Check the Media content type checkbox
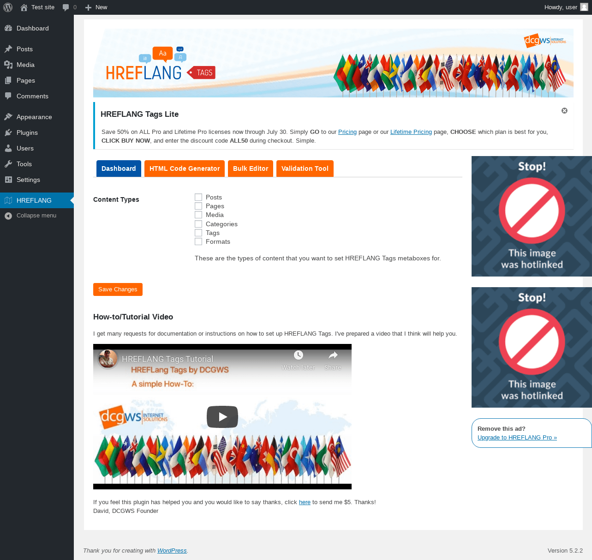Viewport: 592px width, 560px height. coord(198,215)
